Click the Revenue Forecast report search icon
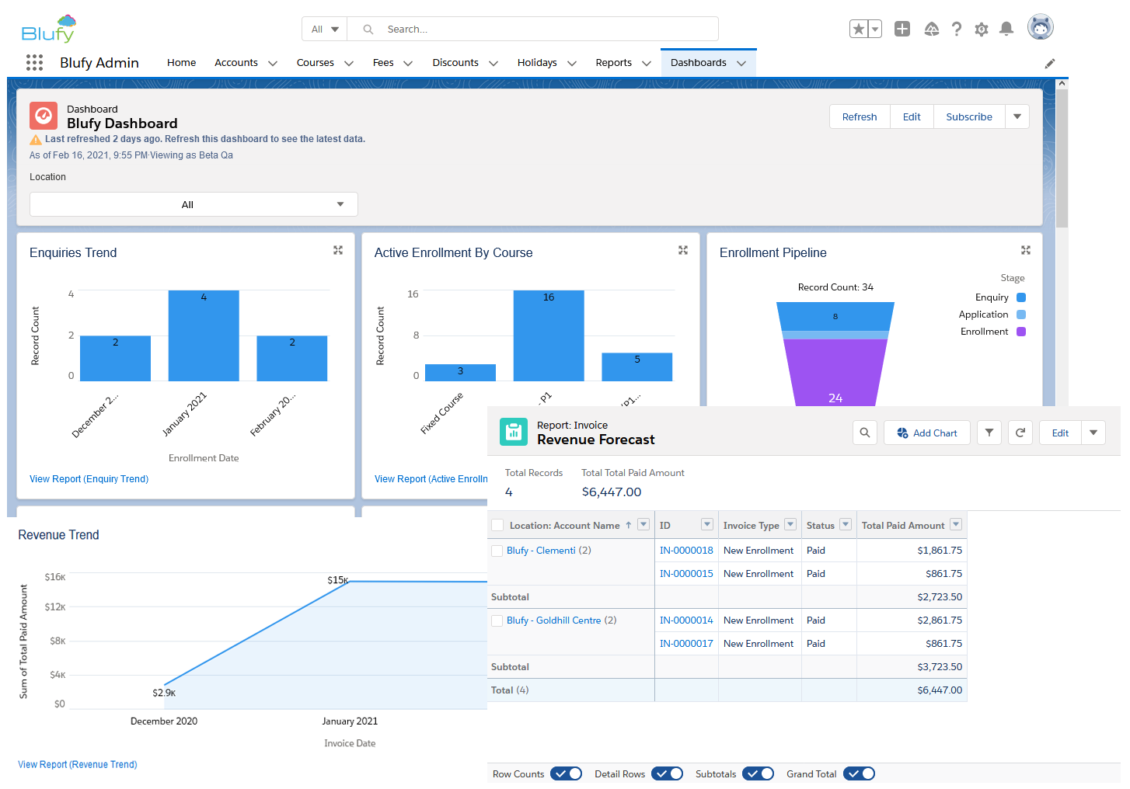Image resolution: width=1130 pixels, height=789 pixels. [x=865, y=433]
